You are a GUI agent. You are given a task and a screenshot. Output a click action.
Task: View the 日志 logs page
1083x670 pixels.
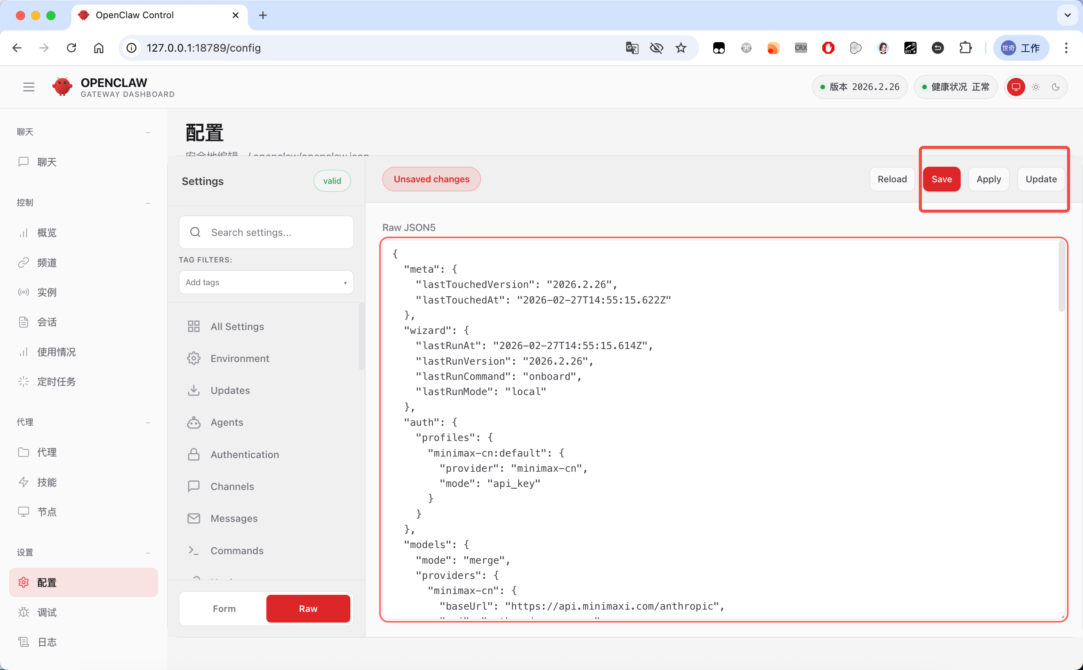[x=47, y=642]
